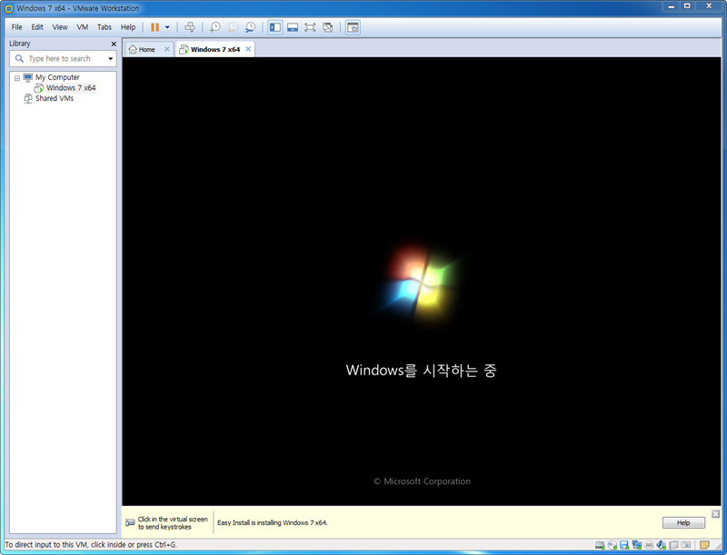
Task: Close the Library panel
Action: [114, 44]
